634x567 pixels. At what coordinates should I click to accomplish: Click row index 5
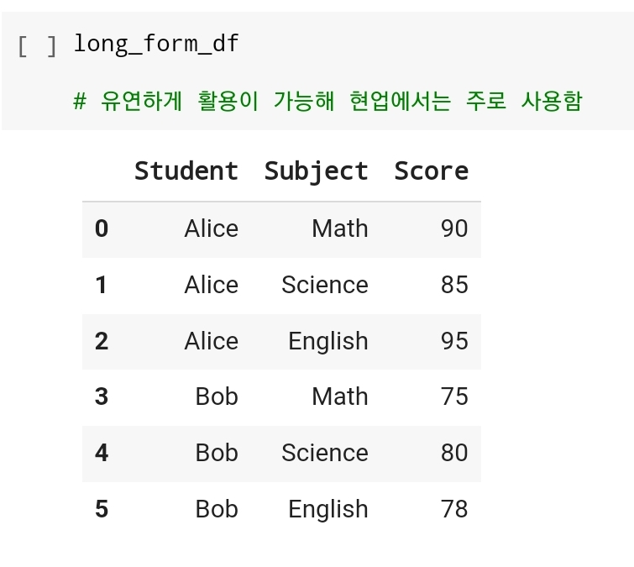point(102,509)
